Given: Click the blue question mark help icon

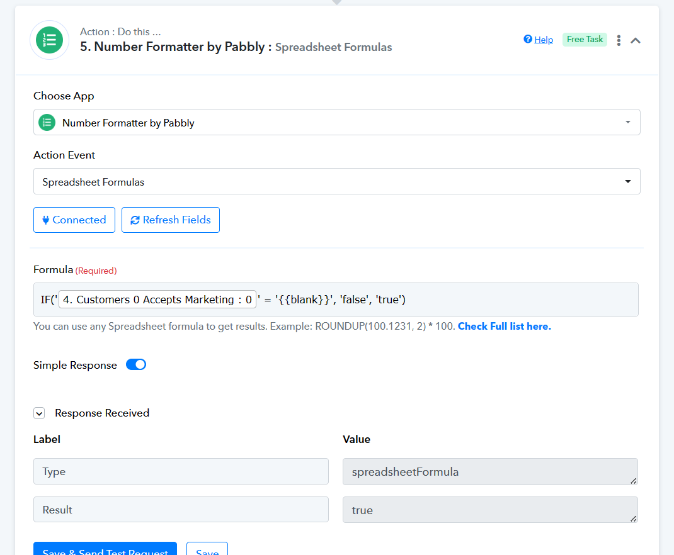Looking at the screenshot, I should 527,39.
